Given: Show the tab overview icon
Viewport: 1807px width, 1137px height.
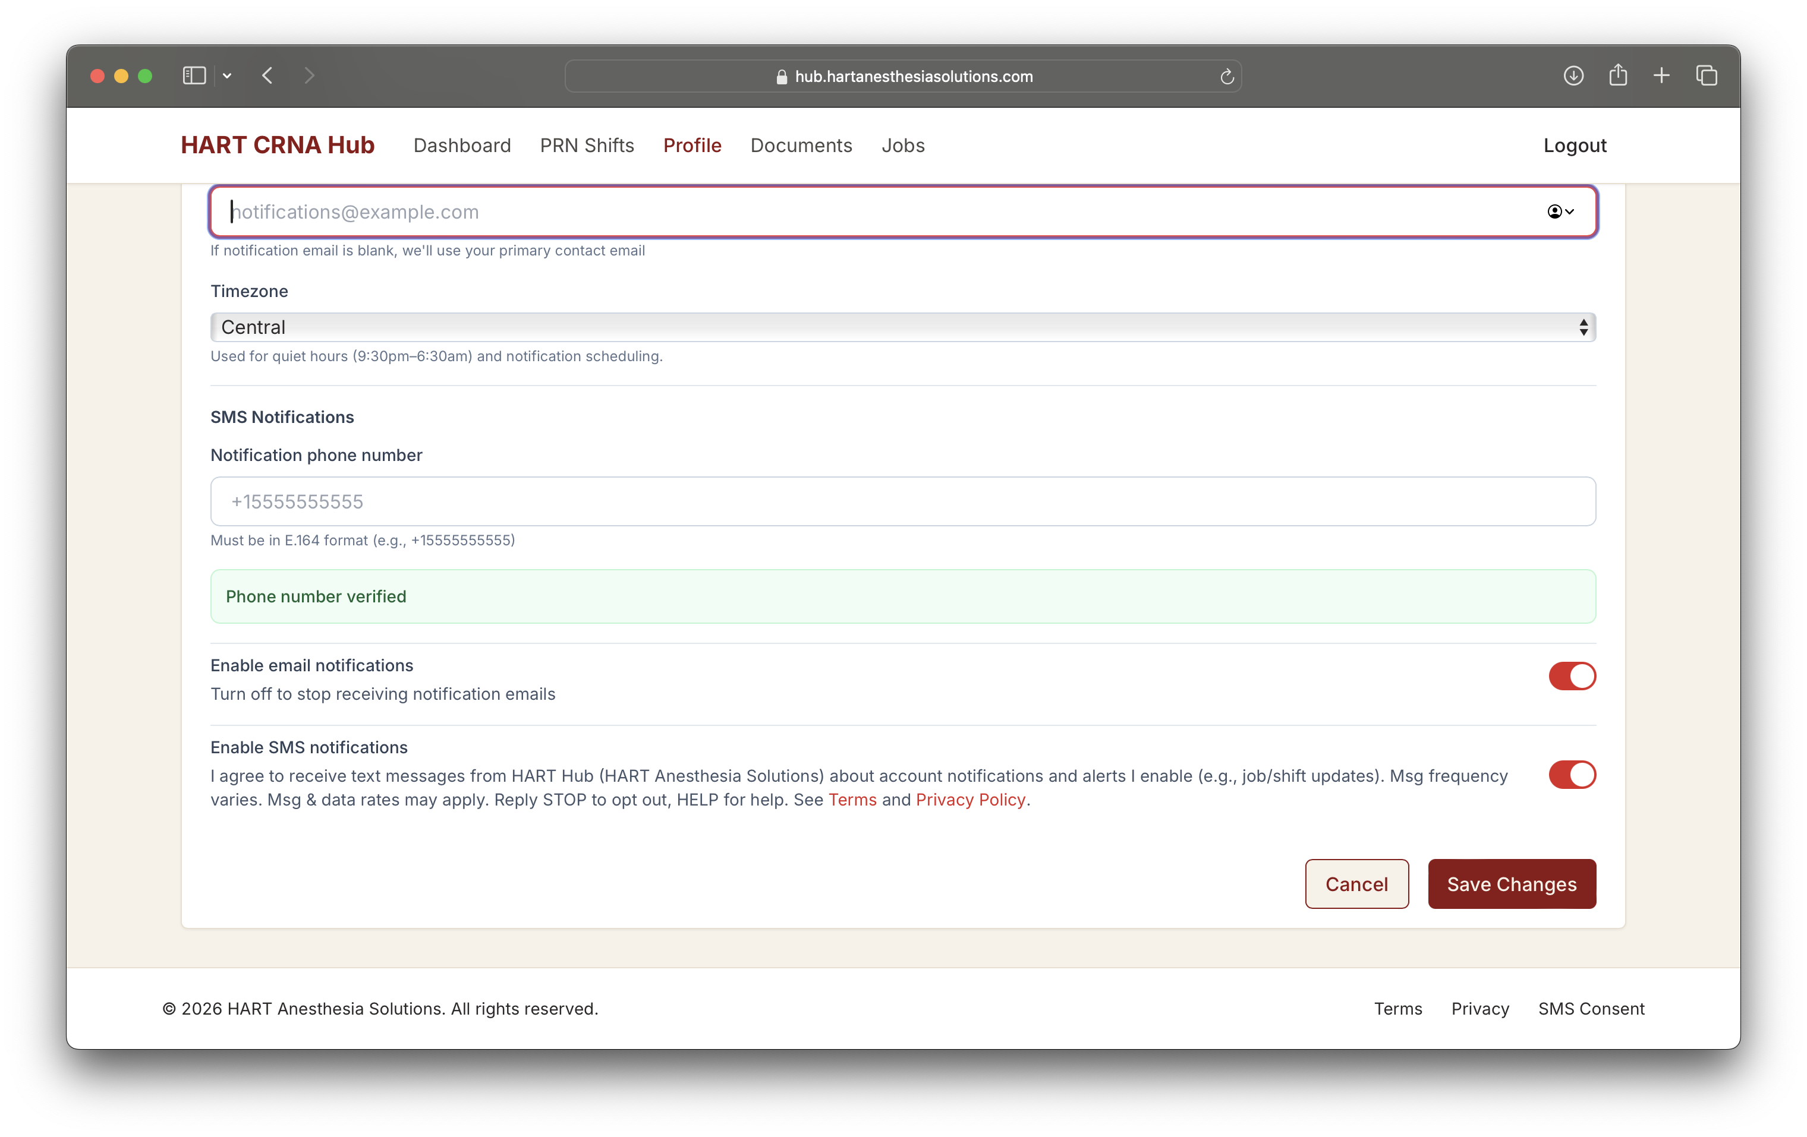Looking at the screenshot, I should tap(1707, 76).
